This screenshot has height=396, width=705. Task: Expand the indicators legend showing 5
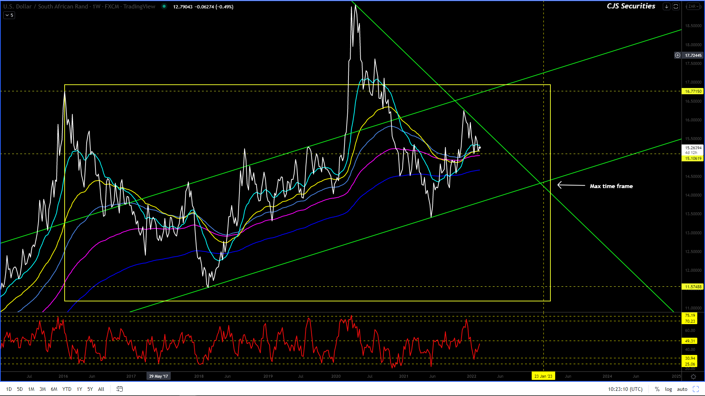[9, 15]
